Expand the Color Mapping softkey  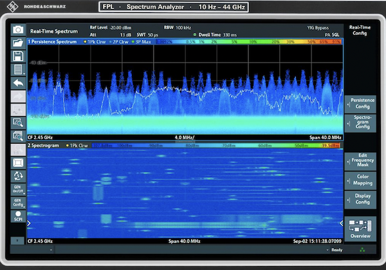click(x=361, y=179)
